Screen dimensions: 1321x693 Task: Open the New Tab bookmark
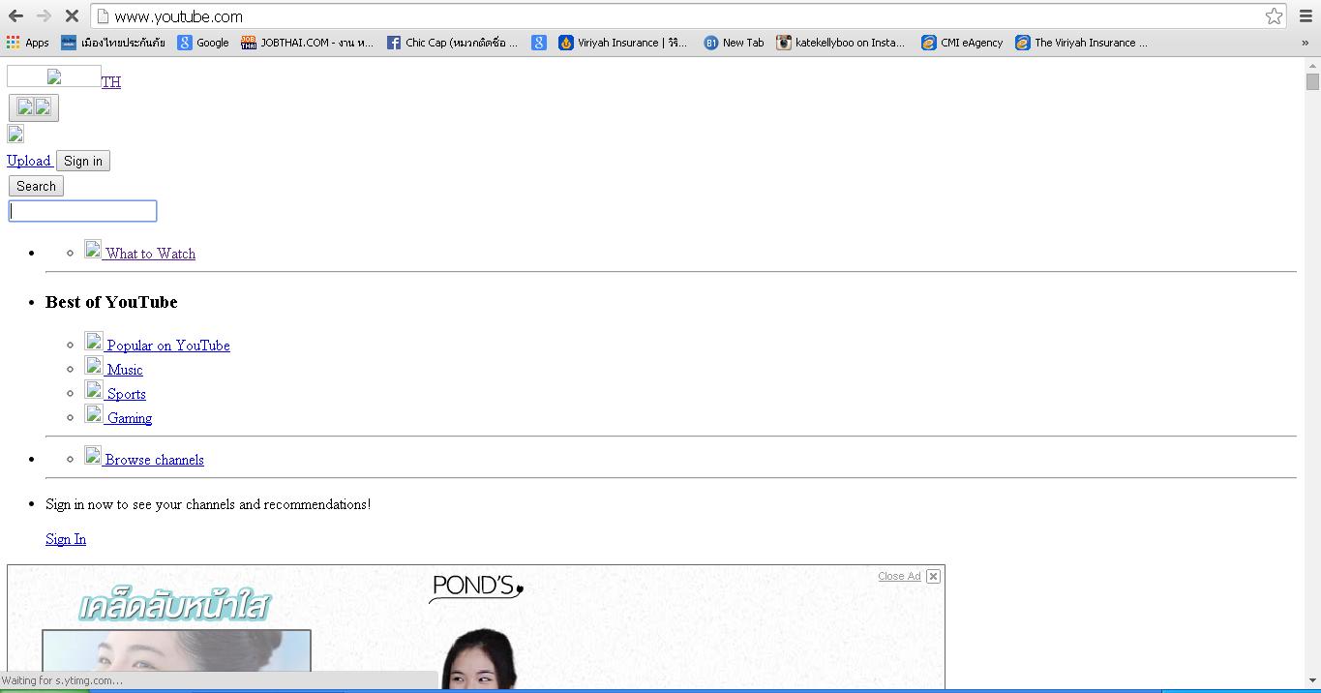point(734,43)
